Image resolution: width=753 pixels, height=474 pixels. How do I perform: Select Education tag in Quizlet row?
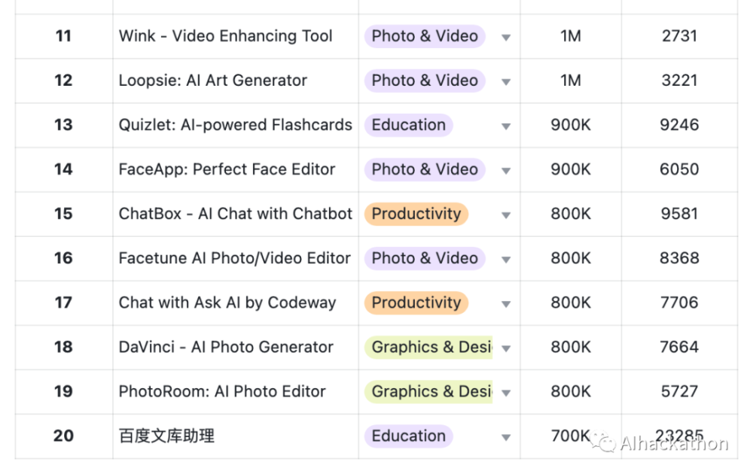pyautogui.click(x=408, y=125)
